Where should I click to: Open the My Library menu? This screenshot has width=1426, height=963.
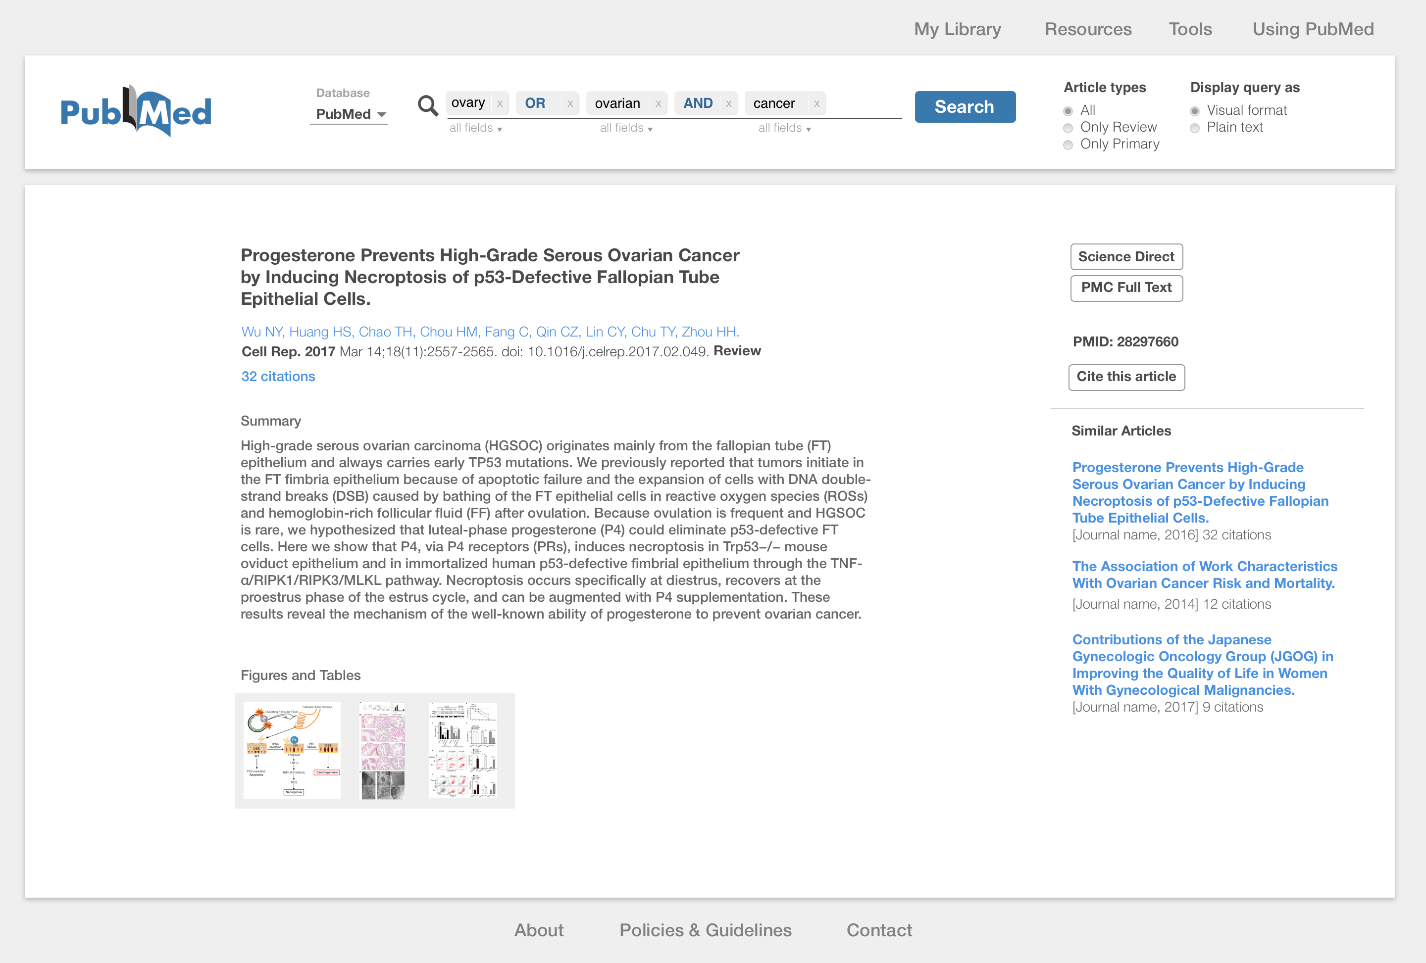coord(957,29)
